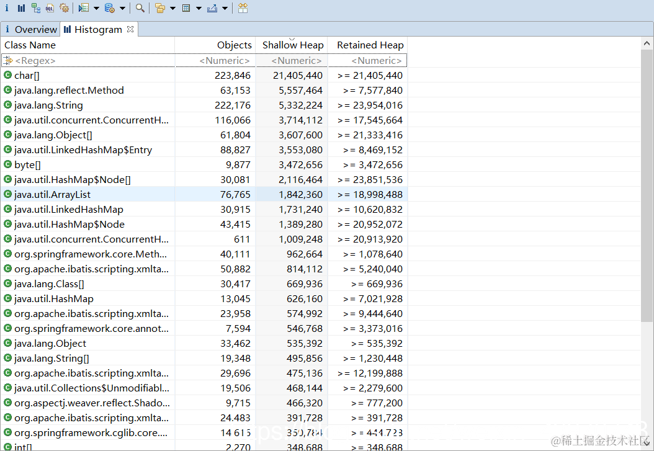Click the vertical scrollbar thumb
Viewport: 654px width, 451px height.
tap(647, 185)
